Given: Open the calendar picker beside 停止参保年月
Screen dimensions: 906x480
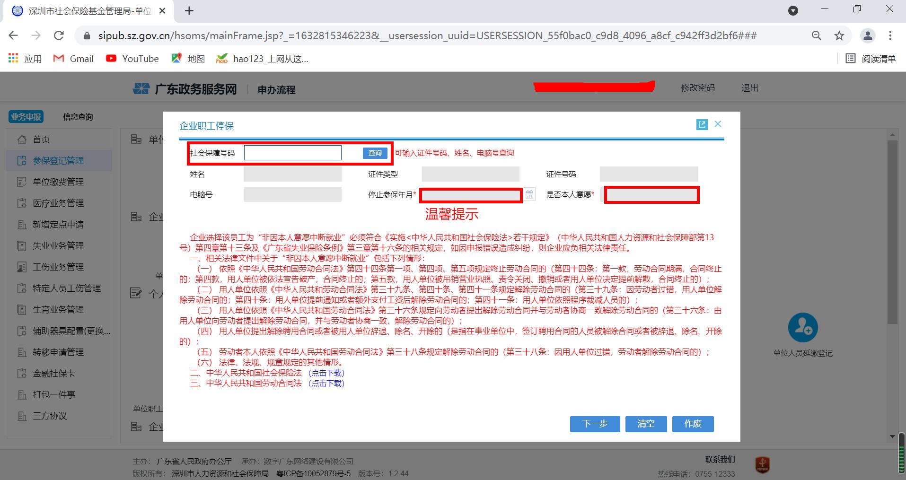Looking at the screenshot, I should coord(529,194).
